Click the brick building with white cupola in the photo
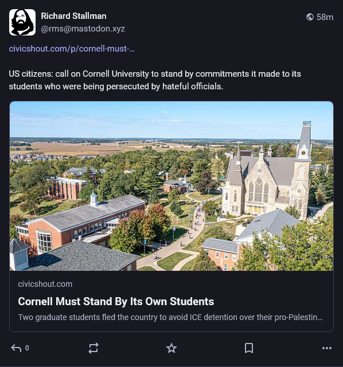Viewport: 343px width, 367px height. coord(82,222)
